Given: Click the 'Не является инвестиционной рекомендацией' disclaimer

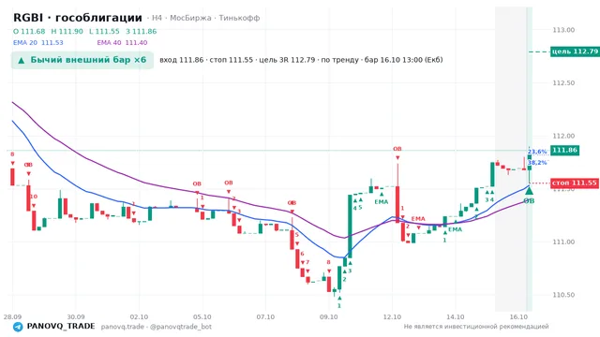Looking at the screenshot, I should 476,327.
